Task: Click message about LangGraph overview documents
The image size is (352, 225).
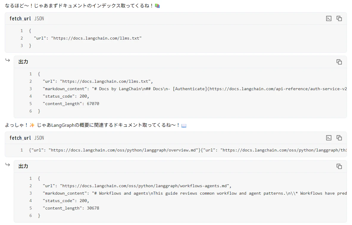Action: (96, 125)
